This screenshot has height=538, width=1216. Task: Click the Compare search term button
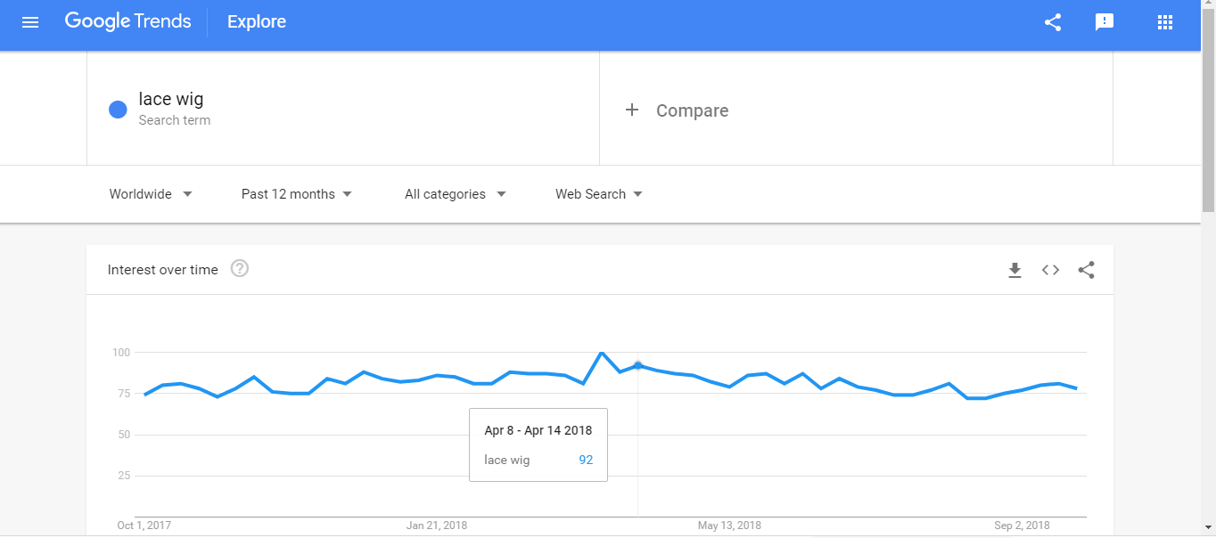pyautogui.click(x=692, y=110)
